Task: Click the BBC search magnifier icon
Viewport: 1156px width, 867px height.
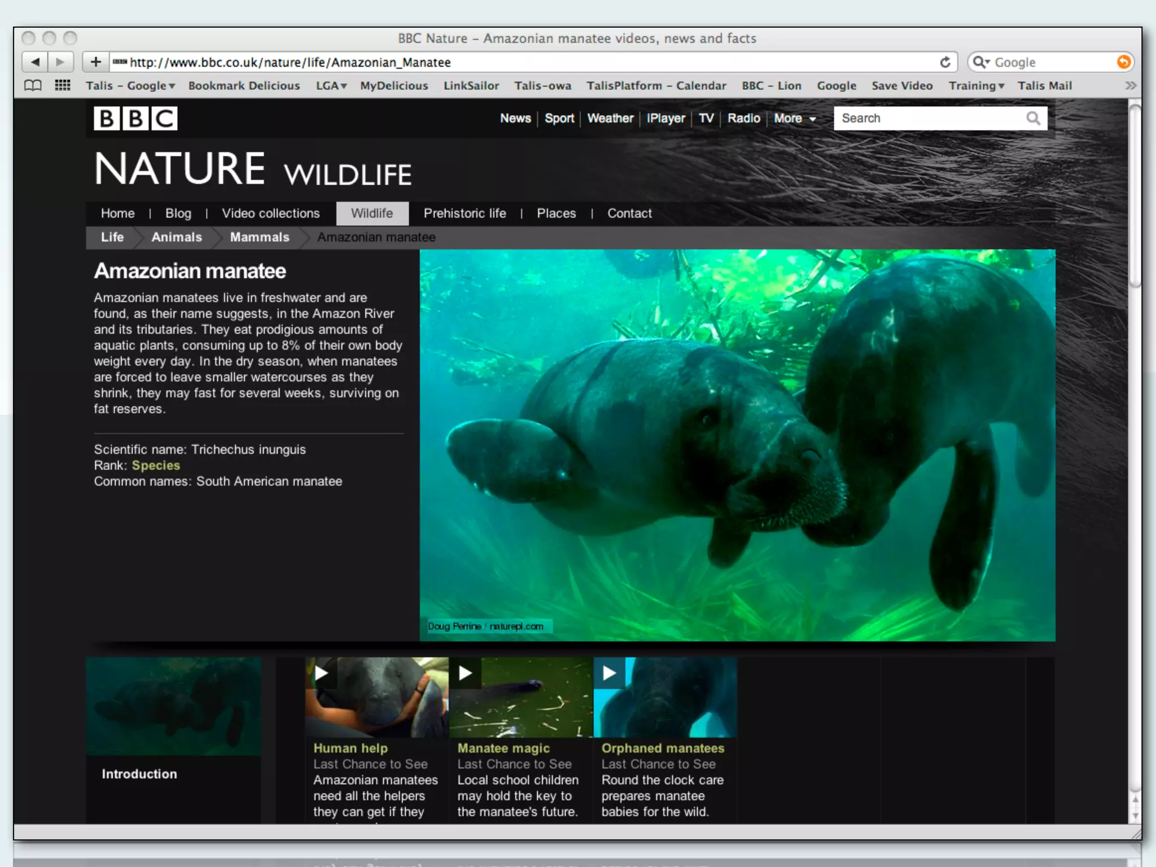Action: (1033, 119)
